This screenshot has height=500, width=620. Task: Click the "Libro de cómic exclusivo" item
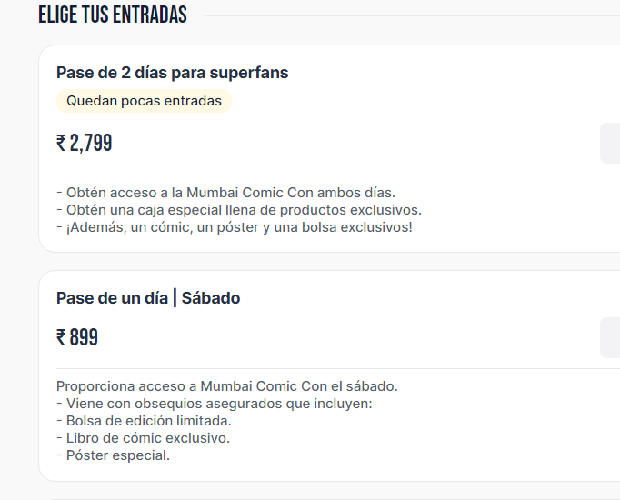(x=143, y=438)
